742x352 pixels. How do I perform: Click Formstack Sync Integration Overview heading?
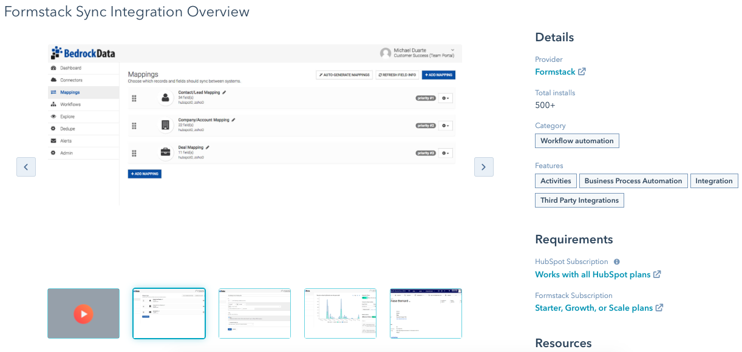coord(127,12)
